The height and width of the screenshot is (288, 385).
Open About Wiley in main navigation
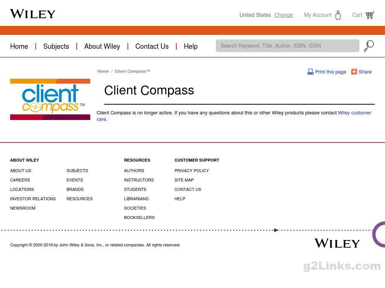[102, 46]
